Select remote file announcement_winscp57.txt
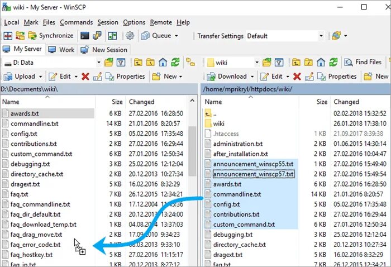Viewport: 391px width, 267px height. tap(253, 174)
